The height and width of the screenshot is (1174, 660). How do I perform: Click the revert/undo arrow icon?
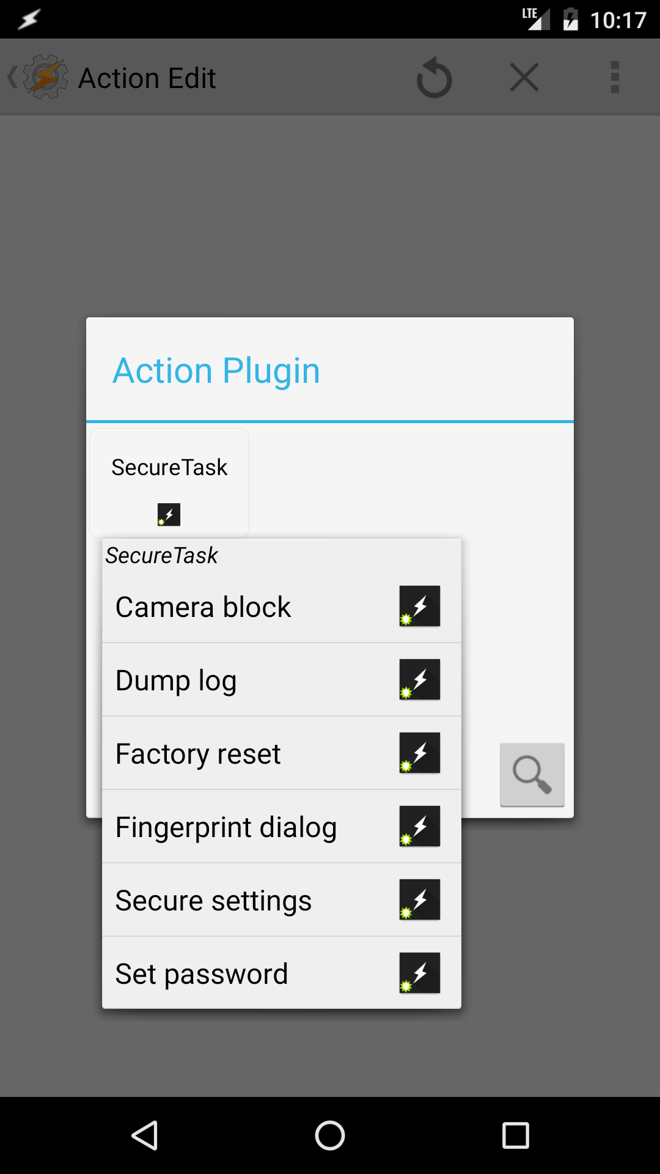pos(434,78)
